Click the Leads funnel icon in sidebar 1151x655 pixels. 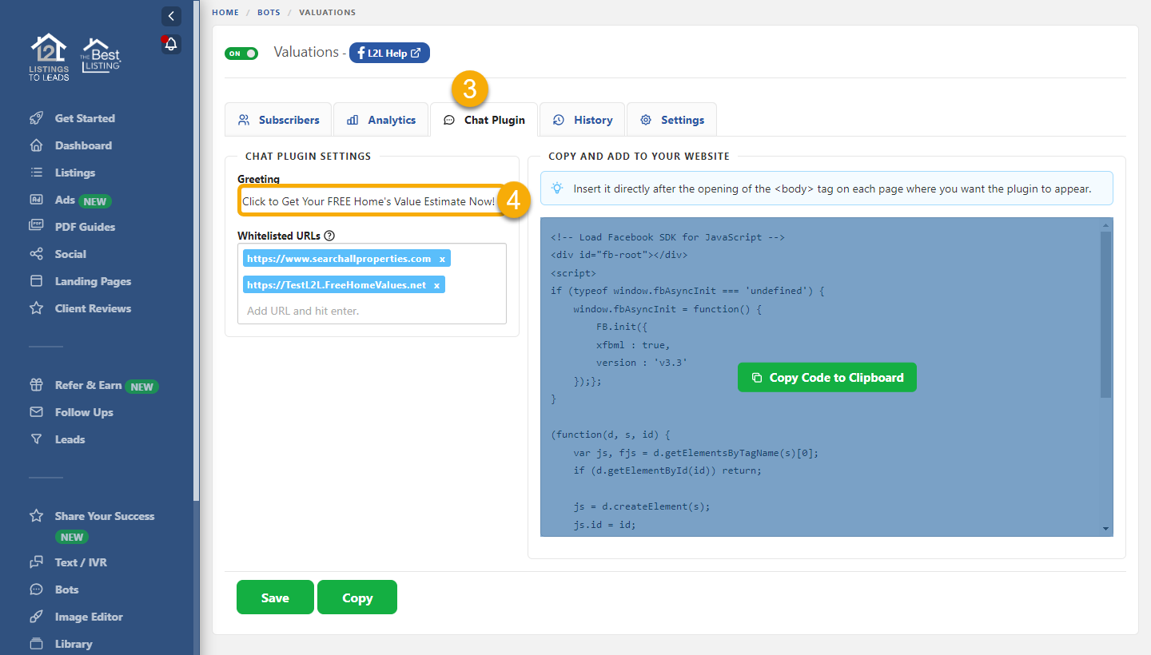point(36,439)
